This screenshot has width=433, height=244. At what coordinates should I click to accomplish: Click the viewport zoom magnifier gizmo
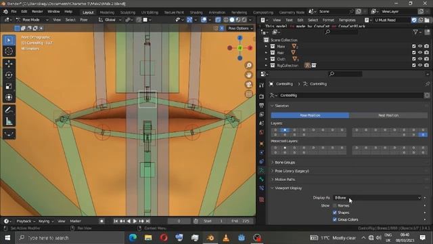pos(249,65)
